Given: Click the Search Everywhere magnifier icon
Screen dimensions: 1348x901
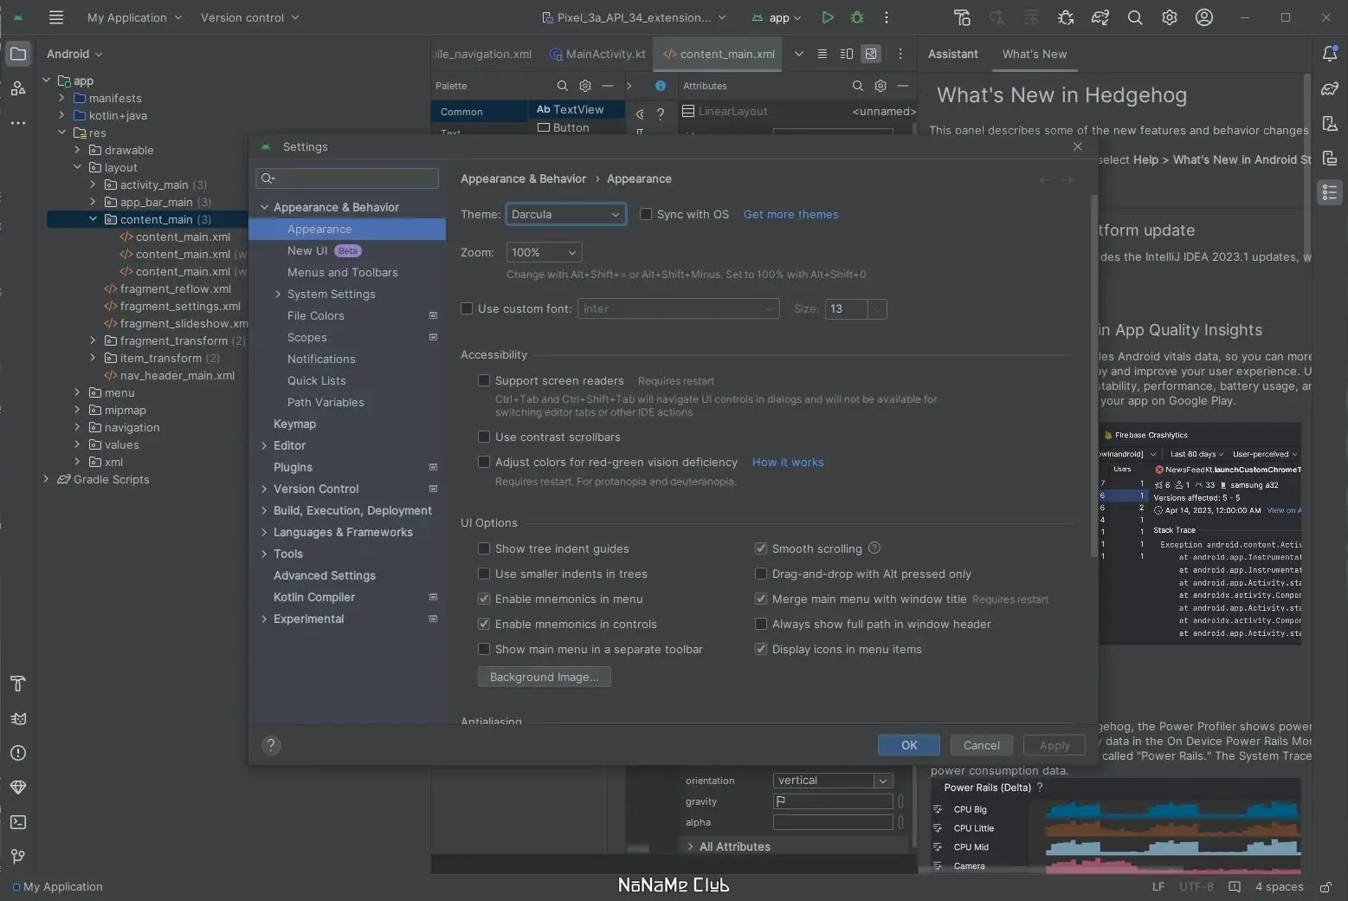Looking at the screenshot, I should point(1135,17).
